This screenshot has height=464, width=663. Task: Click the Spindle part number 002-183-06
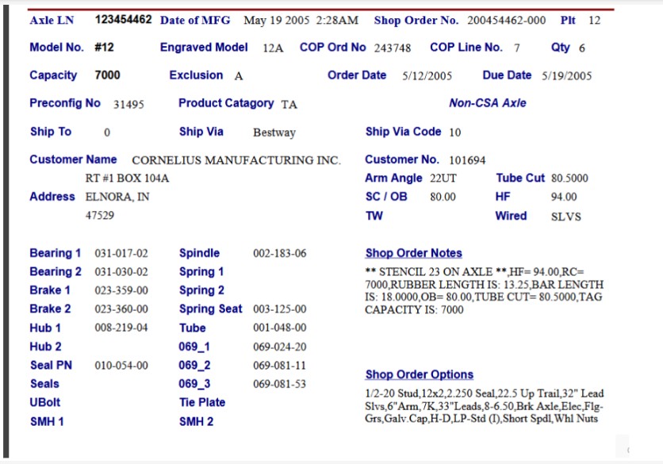tap(279, 254)
